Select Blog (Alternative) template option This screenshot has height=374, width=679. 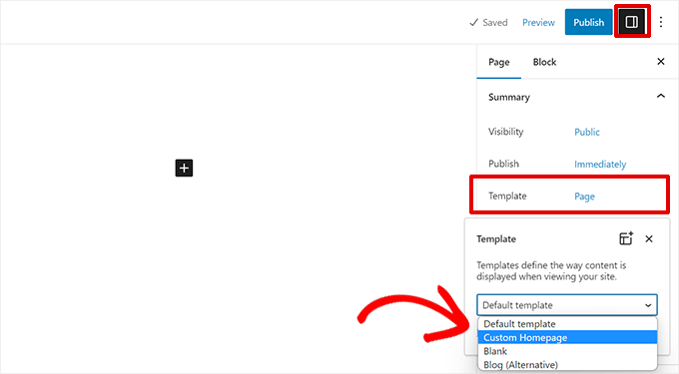pyautogui.click(x=567, y=364)
